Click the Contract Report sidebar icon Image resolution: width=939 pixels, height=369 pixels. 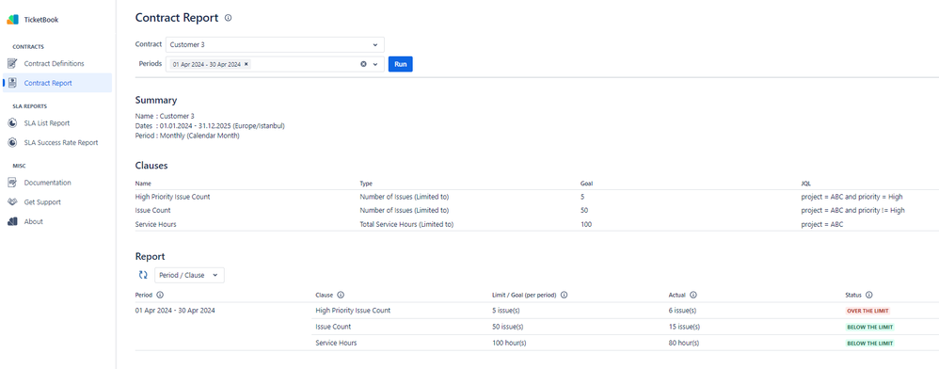click(x=12, y=83)
